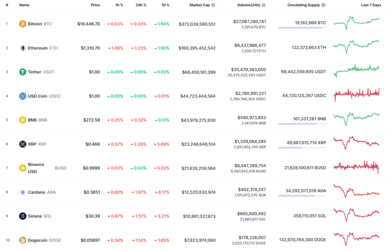390x251 pixels.
Task: Sort the table by Price column
Action: (x=95, y=5)
